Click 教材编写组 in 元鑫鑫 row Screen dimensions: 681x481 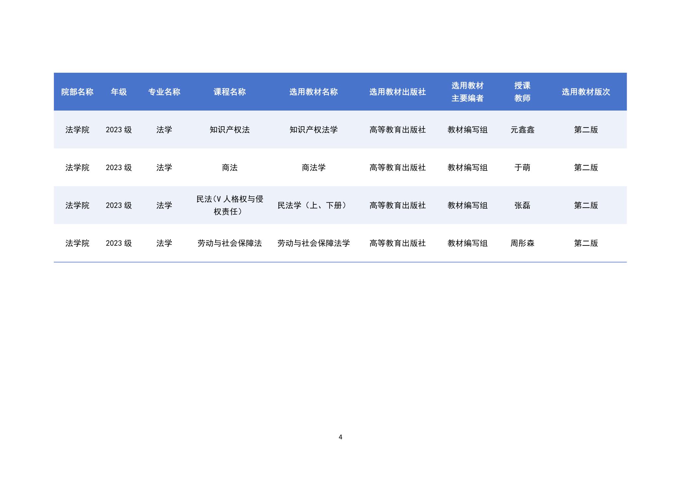(467, 130)
